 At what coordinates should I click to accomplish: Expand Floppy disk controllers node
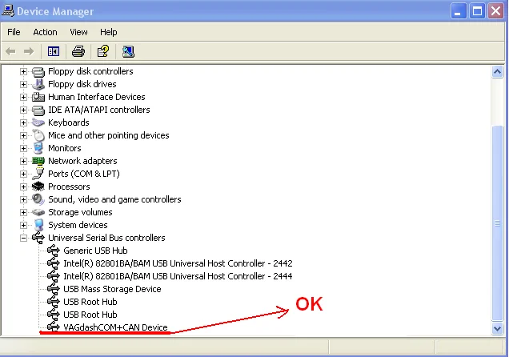(23, 71)
